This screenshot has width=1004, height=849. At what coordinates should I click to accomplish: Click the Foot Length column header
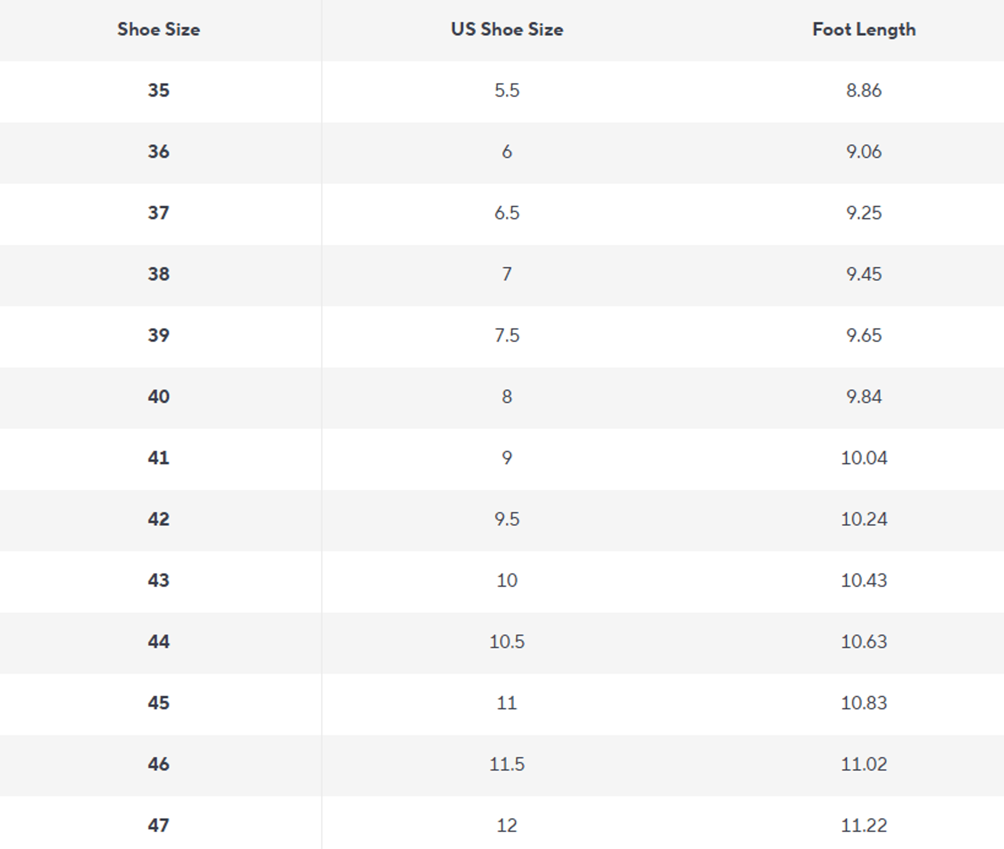(864, 30)
